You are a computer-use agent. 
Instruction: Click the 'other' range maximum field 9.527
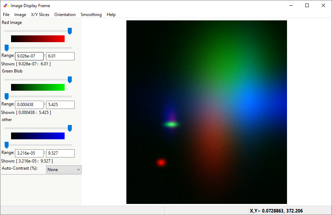point(60,153)
